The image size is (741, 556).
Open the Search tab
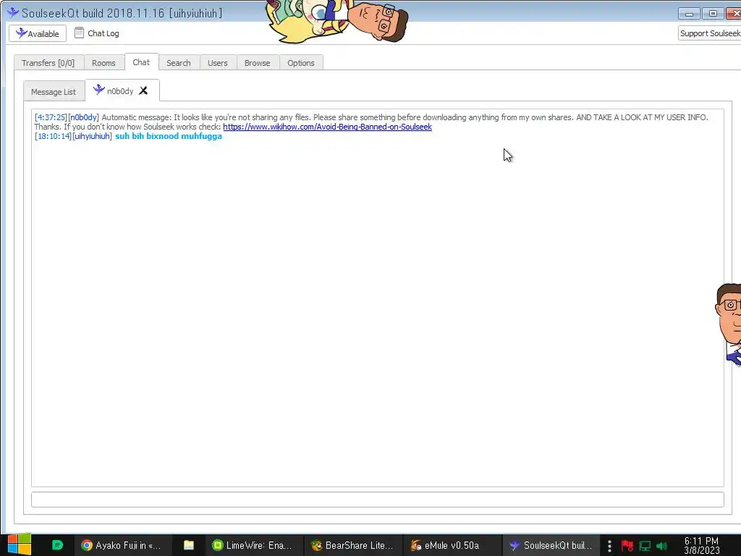click(179, 63)
